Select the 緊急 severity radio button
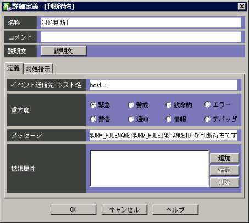 tap(93, 105)
